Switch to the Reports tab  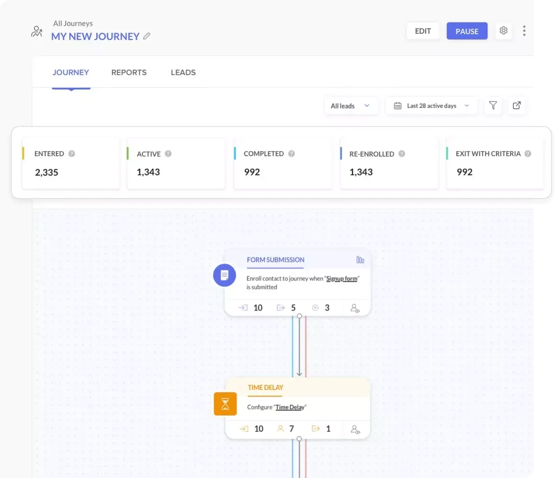(x=129, y=72)
